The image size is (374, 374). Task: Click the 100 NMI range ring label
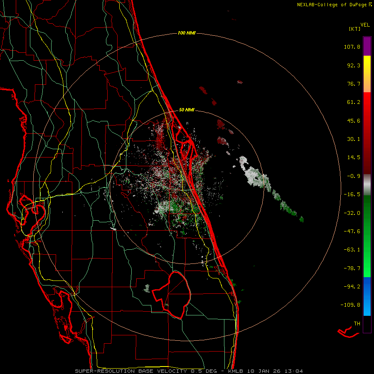coord(187,33)
